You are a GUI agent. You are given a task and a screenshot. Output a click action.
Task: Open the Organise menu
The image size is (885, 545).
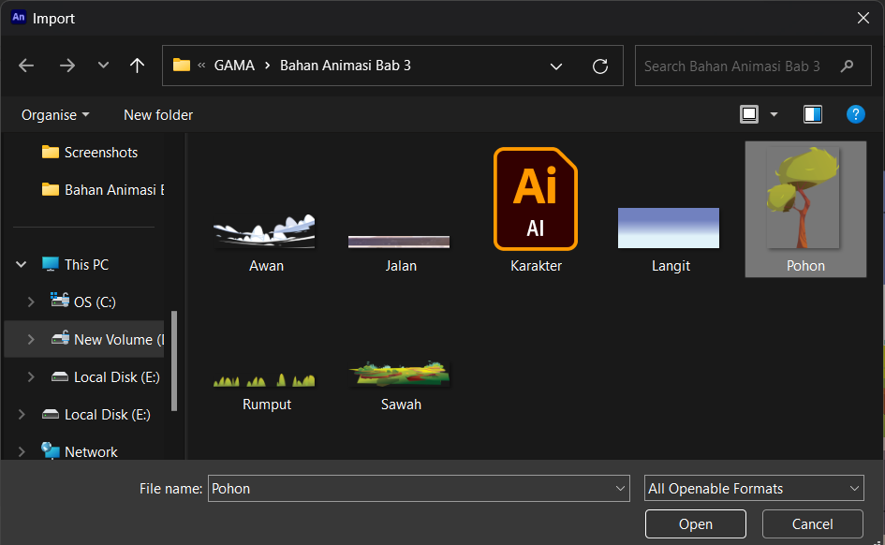tap(55, 115)
